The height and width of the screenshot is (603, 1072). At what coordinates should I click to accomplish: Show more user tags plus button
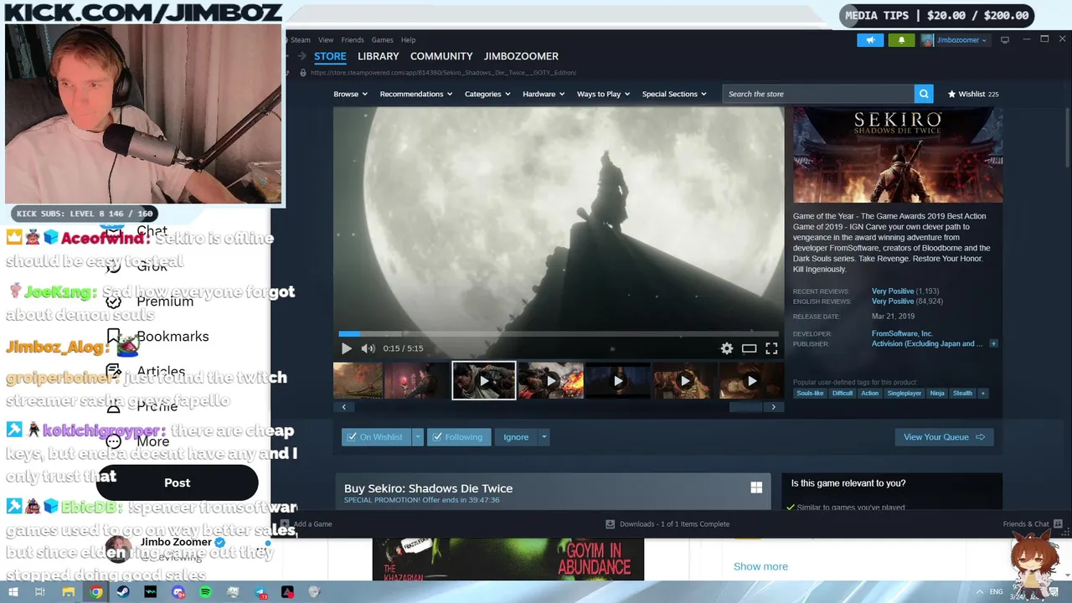982,393
